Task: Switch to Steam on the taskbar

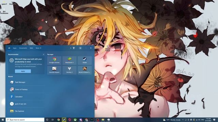Action: point(64,120)
